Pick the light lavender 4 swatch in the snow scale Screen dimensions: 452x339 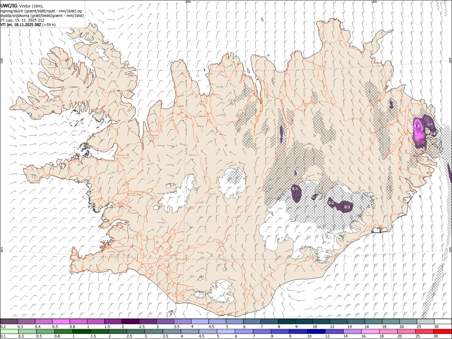point(200,321)
